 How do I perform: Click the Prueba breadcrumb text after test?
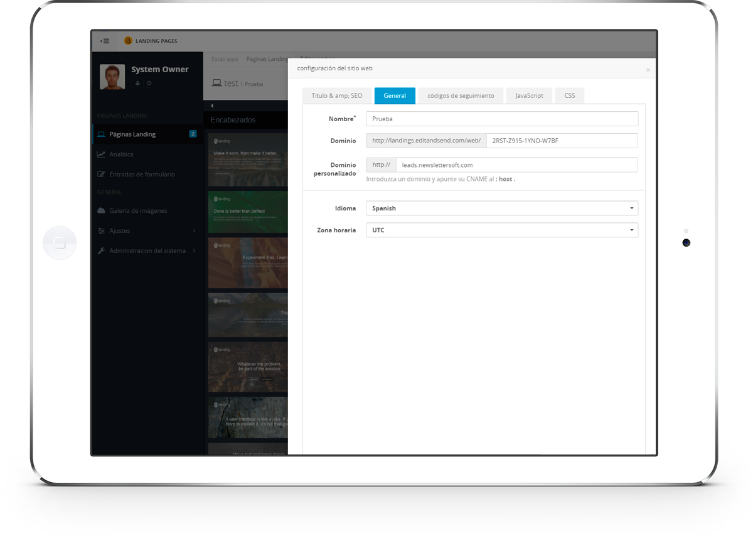tap(254, 84)
